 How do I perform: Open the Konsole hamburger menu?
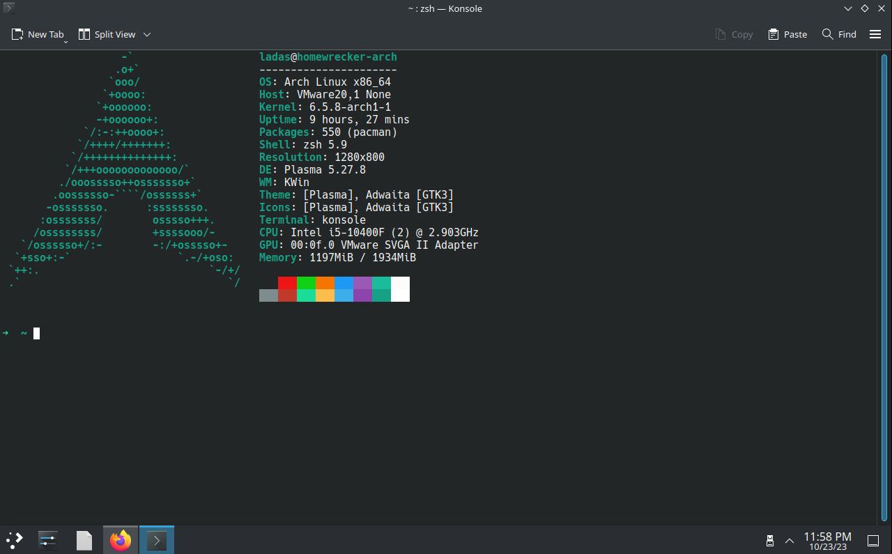(875, 34)
